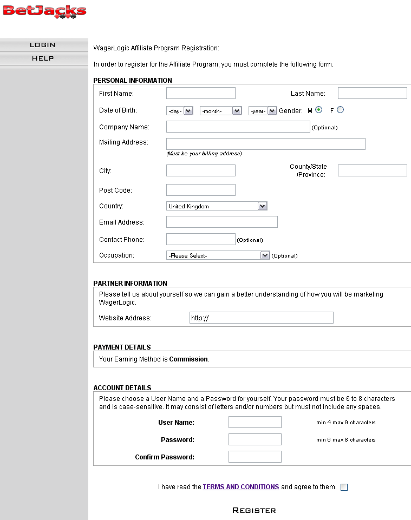Click the PAYMENT DETAILS heading
This screenshot has width=411, height=520.
122,347
